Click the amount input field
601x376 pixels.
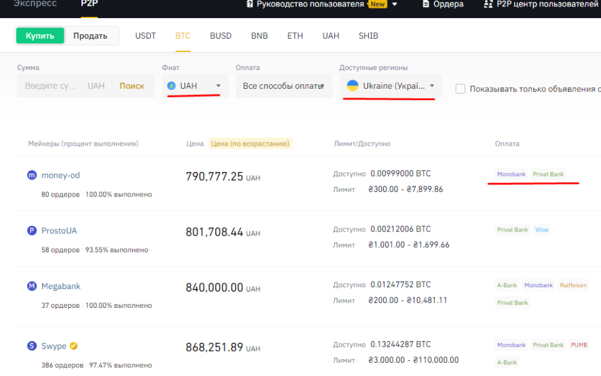[x=51, y=86]
